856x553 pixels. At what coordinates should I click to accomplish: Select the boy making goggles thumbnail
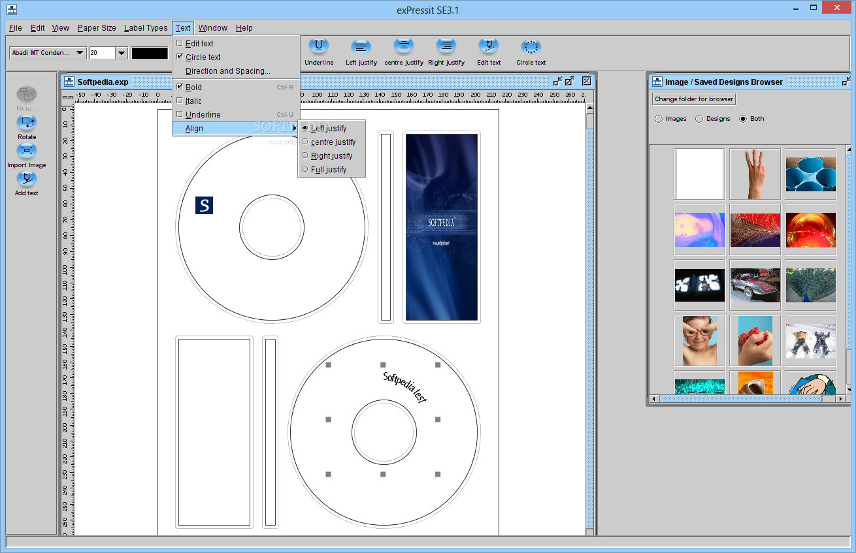pos(699,340)
